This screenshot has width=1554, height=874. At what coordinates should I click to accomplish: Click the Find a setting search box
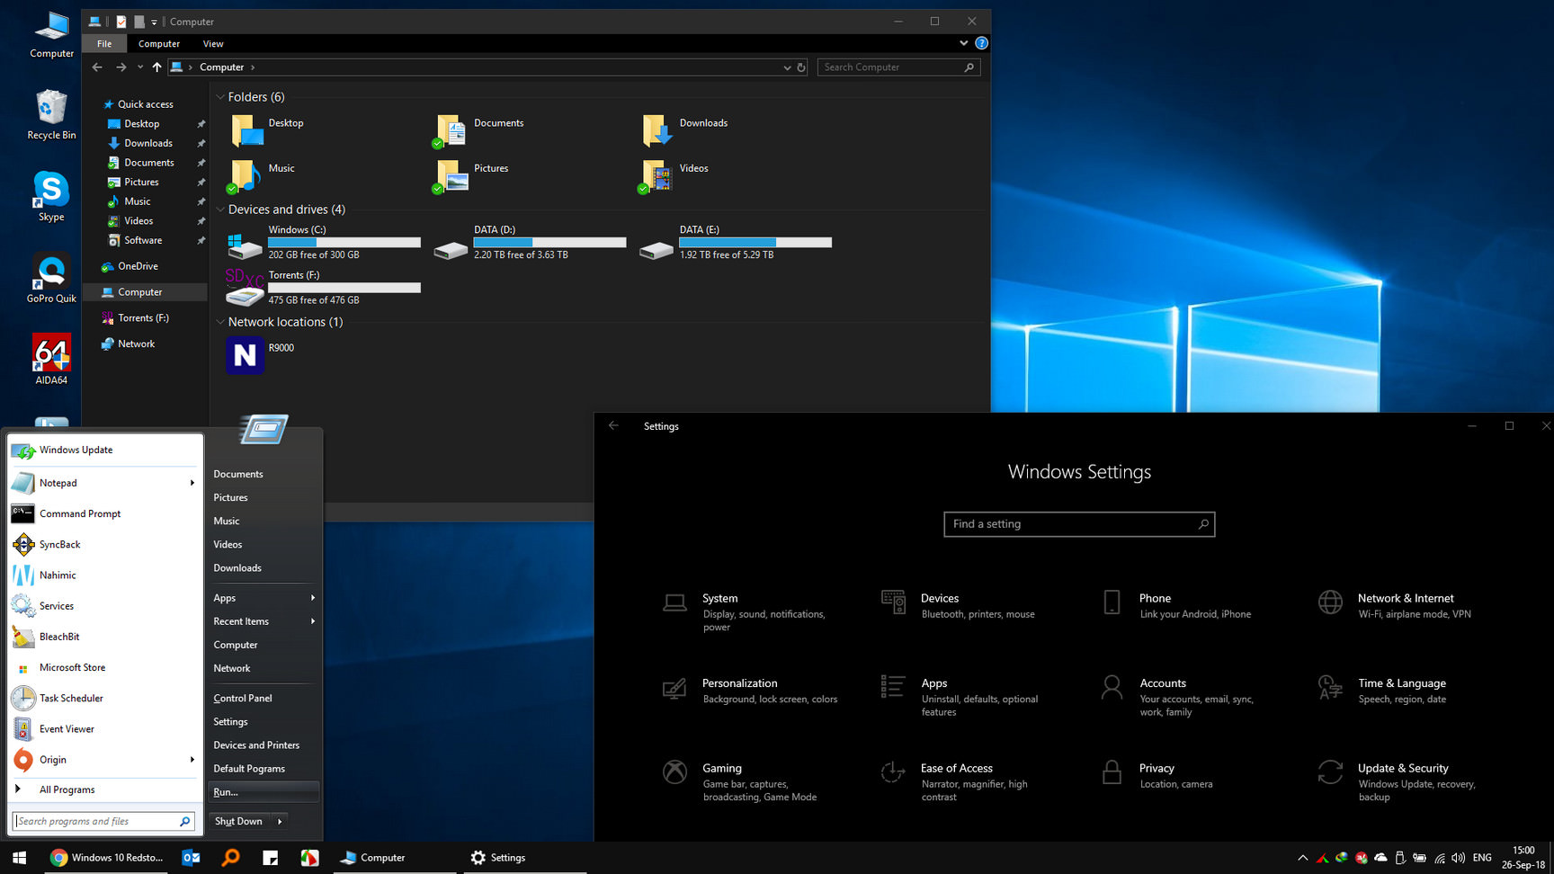pyautogui.click(x=1079, y=524)
